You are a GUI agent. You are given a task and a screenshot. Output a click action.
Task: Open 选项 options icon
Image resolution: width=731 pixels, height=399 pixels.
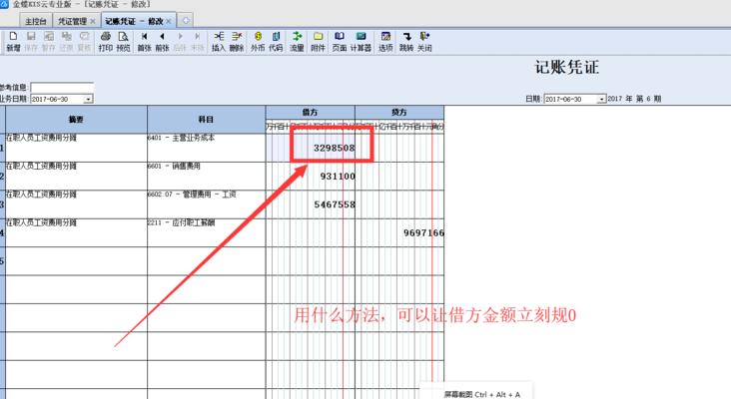(x=385, y=42)
